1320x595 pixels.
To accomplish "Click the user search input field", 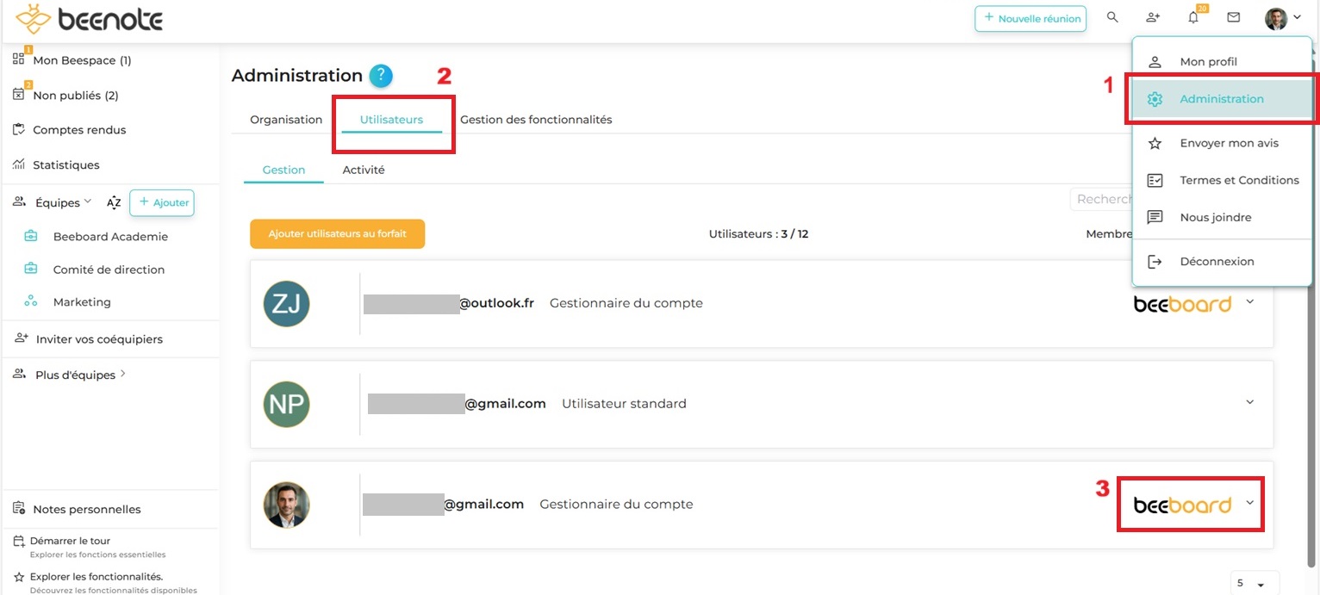I will [1103, 199].
